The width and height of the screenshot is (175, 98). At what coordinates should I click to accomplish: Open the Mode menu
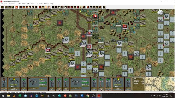[41, 4]
